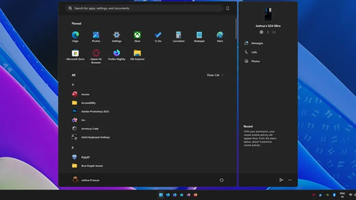This screenshot has height=200, width=356.
Task: Open the phone panel's three-dots menu
Action: [x=290, y=180]
